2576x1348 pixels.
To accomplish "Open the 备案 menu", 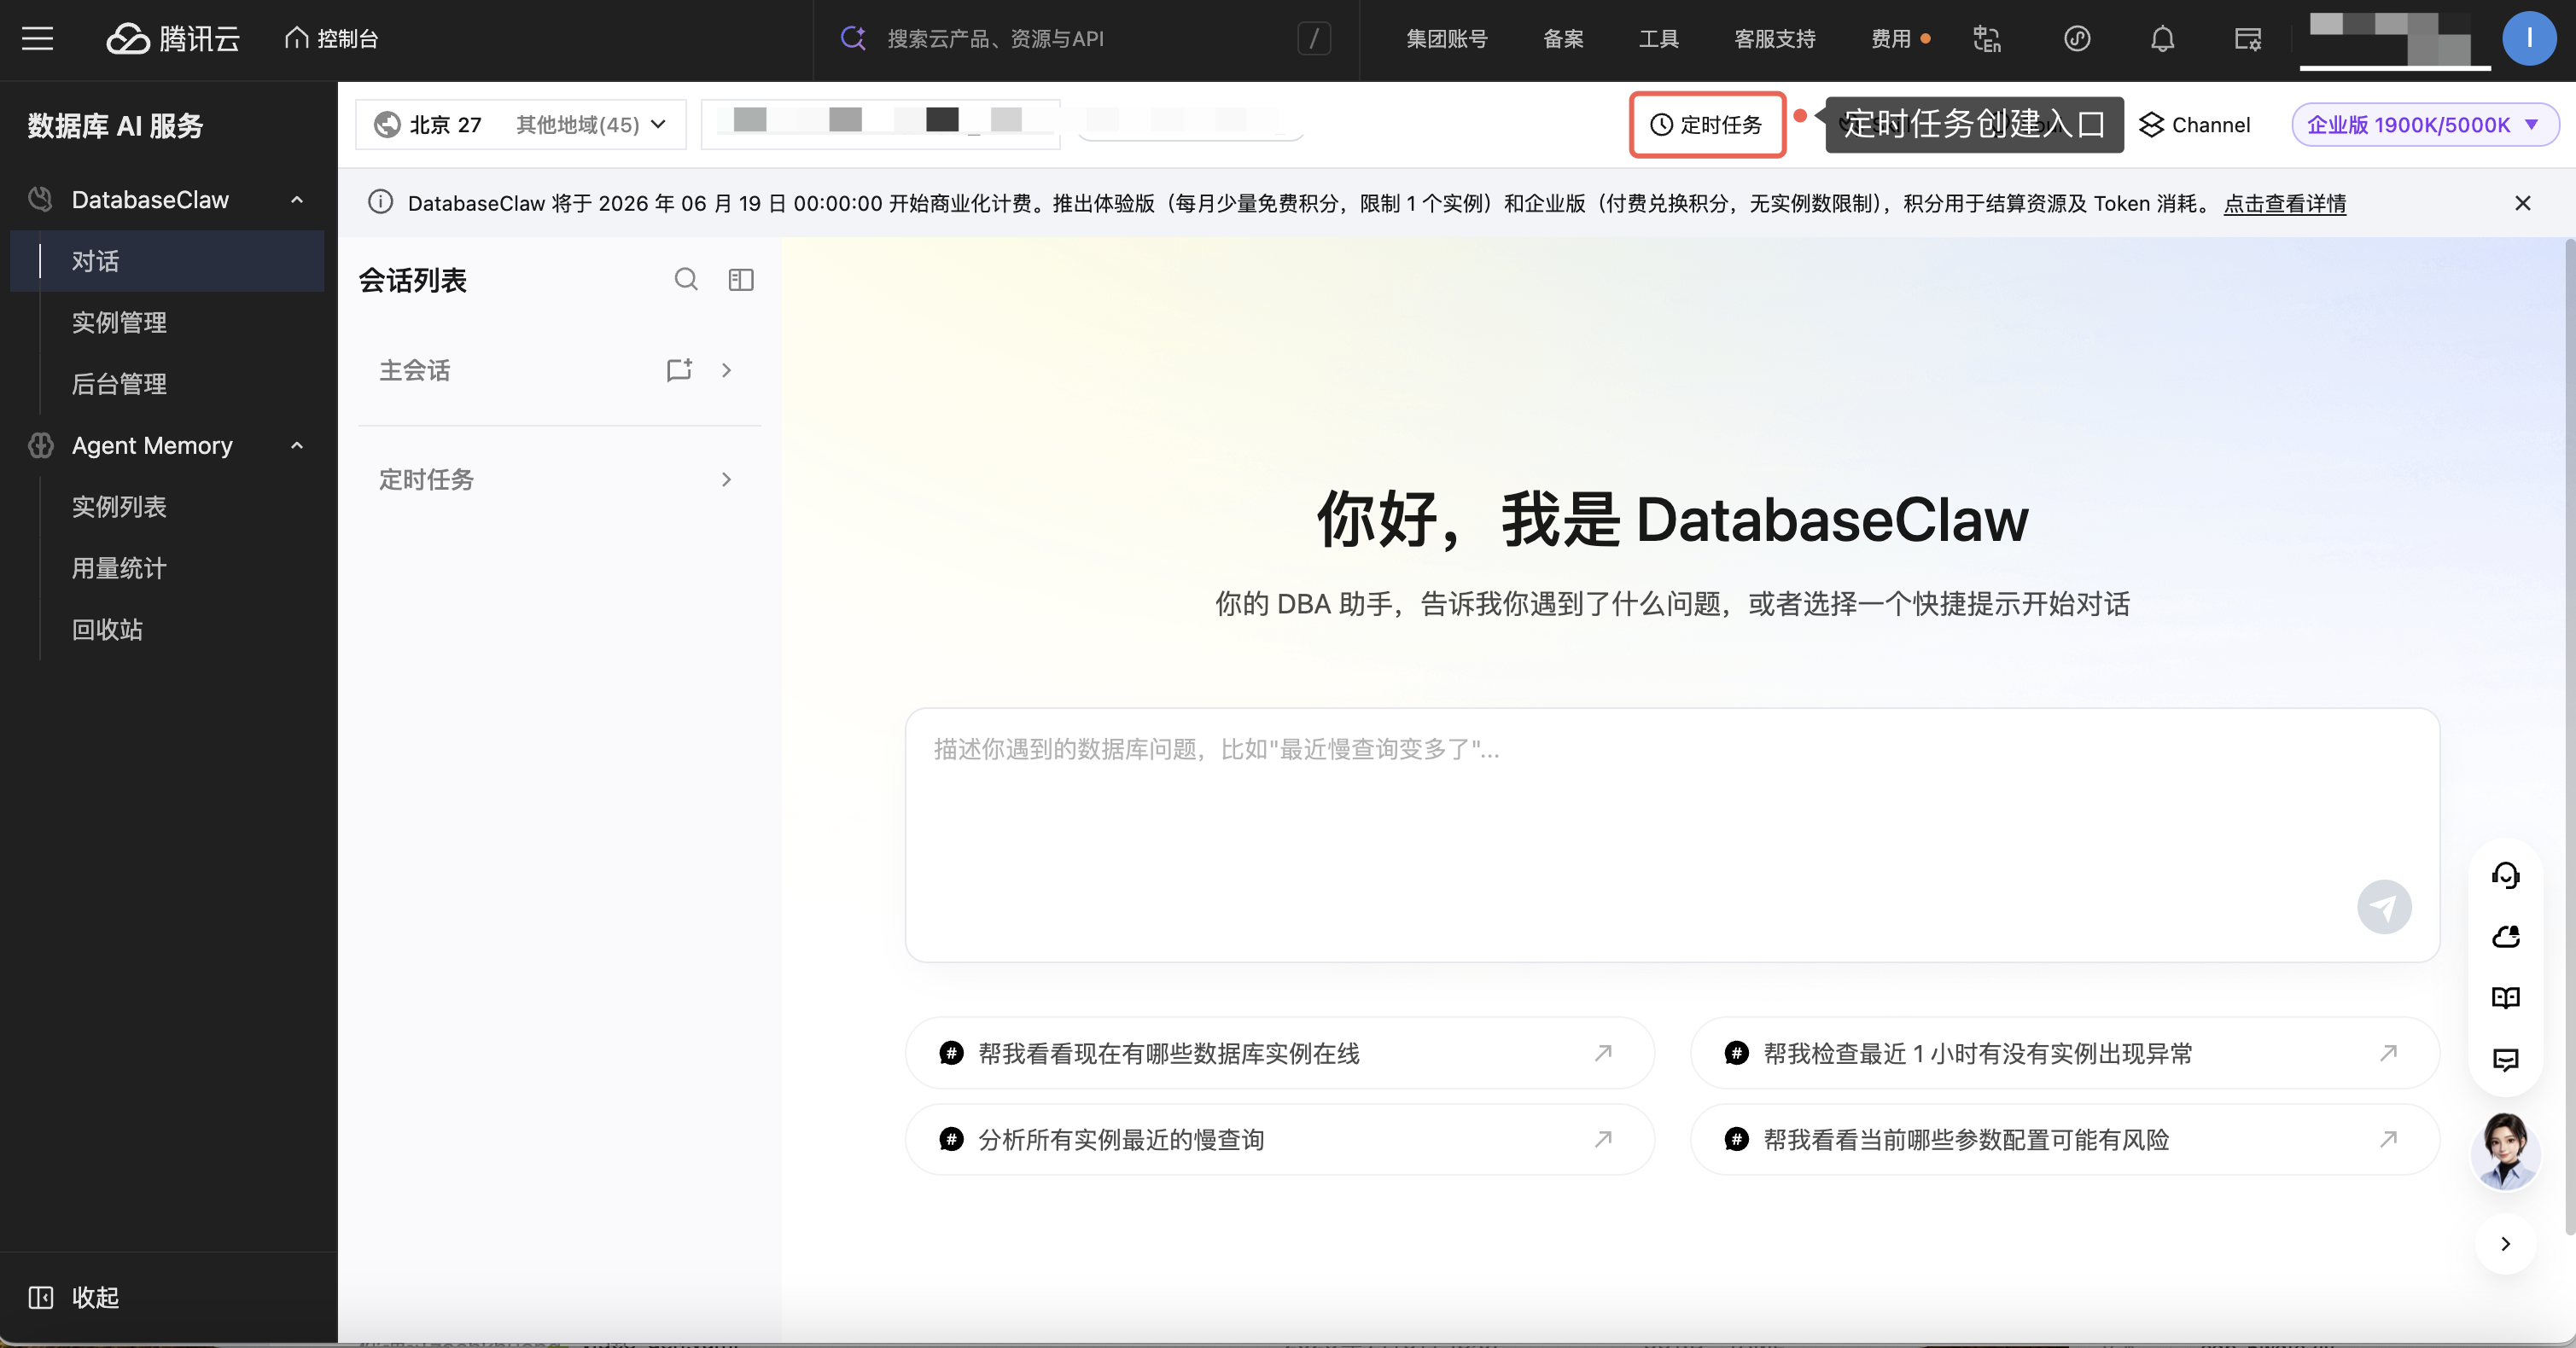I will (x=1563, y=39).
